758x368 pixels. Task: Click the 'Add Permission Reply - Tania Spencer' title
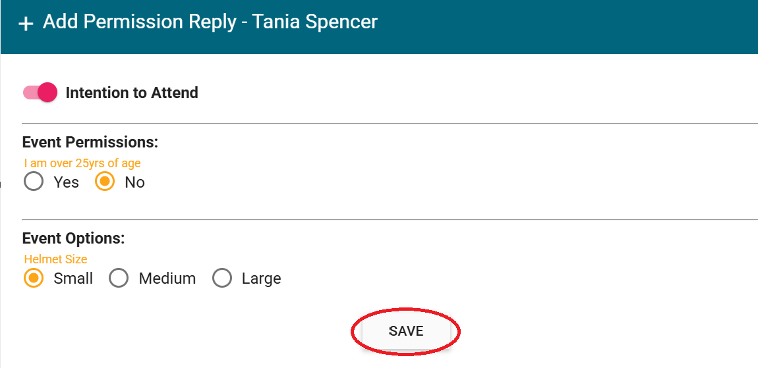[x=210, y=22]
